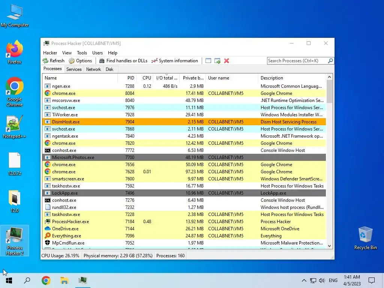Sort by Description column header
Viewport: 384px width, 288px height.
[x=292, y=78]
